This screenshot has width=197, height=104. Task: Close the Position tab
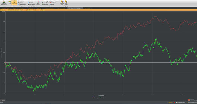[25, 8]
